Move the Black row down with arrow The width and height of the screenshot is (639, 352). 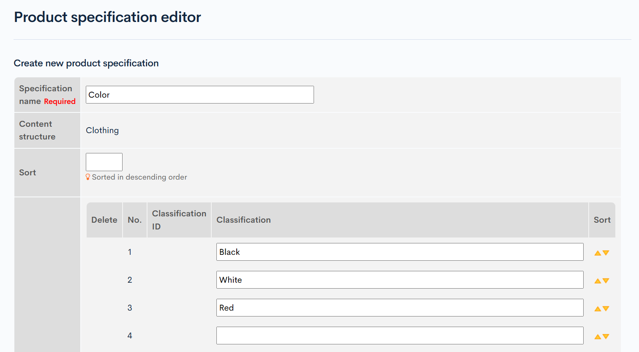tap(606, 253)
